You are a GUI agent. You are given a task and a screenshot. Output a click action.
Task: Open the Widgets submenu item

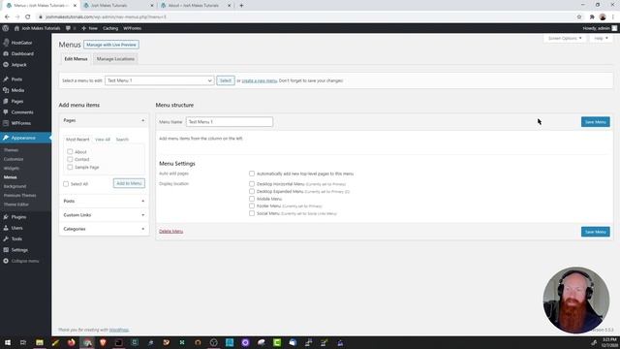pos(12,168)
